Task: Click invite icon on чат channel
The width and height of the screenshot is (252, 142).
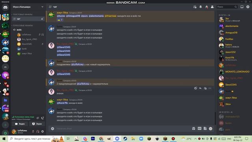Action: point(42,19)
